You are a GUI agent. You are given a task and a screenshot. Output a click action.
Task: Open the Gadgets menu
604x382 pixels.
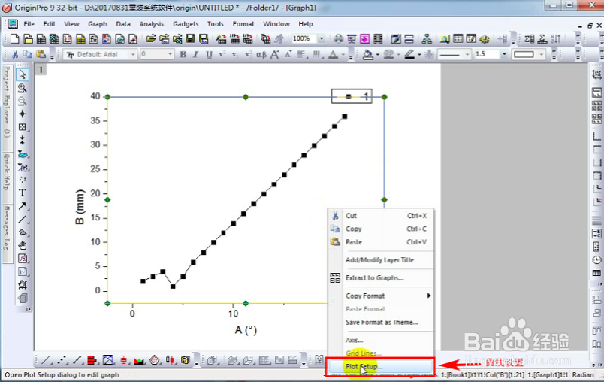pos(186,24)
